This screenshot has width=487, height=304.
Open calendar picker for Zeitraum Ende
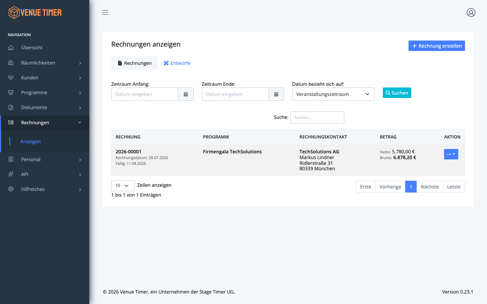point(276,94)
